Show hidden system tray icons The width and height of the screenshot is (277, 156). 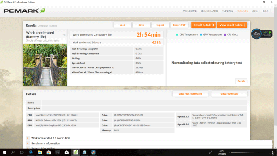click(230, 152)
